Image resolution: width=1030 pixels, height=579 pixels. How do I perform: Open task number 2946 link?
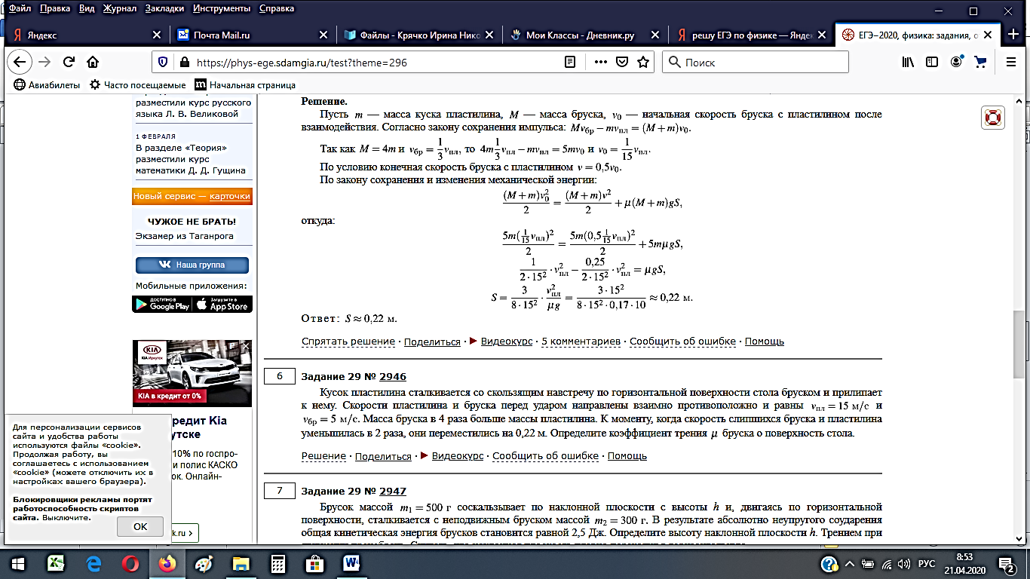[x=393, y=377]
